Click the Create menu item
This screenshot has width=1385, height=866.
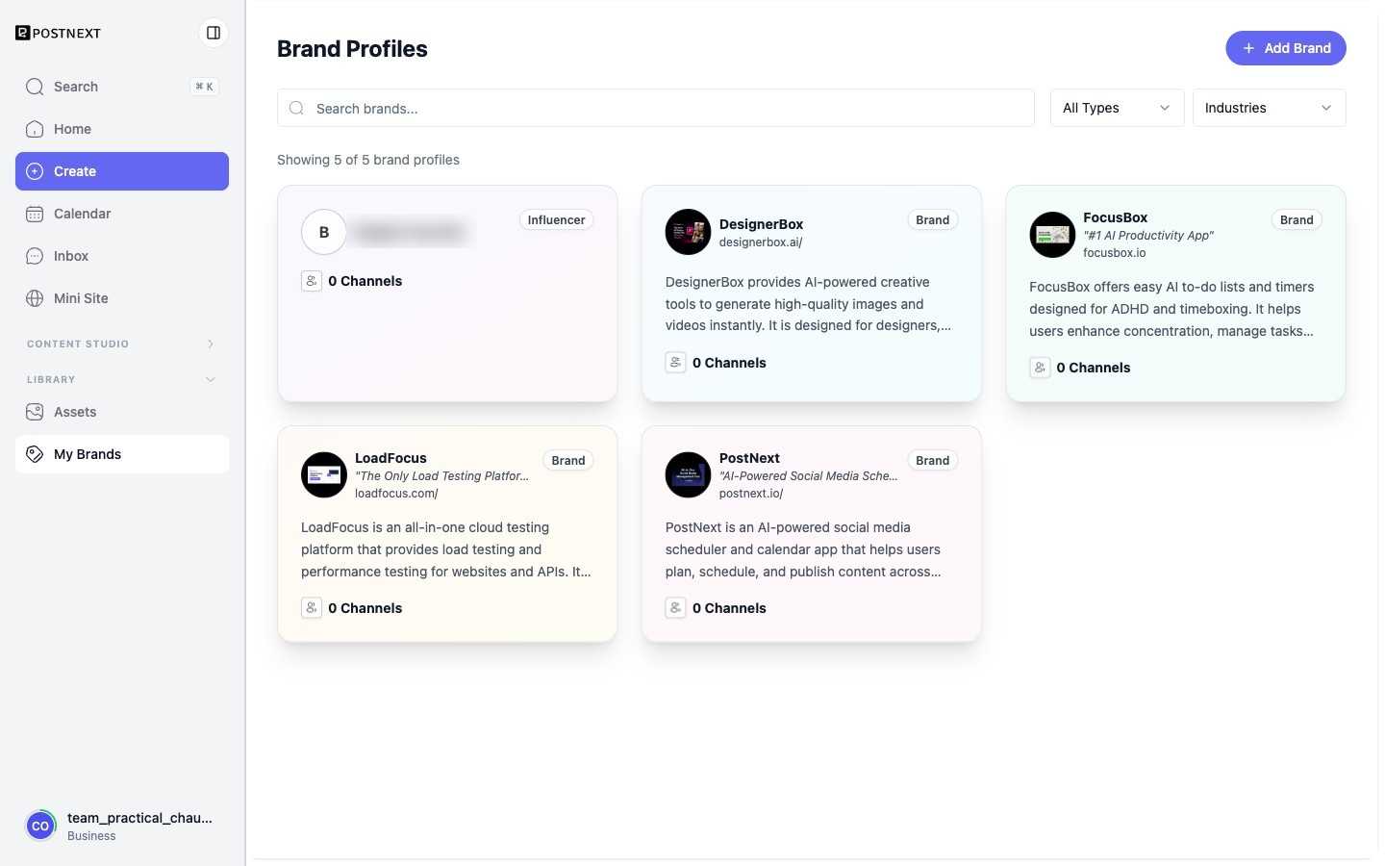click(122, 171)
